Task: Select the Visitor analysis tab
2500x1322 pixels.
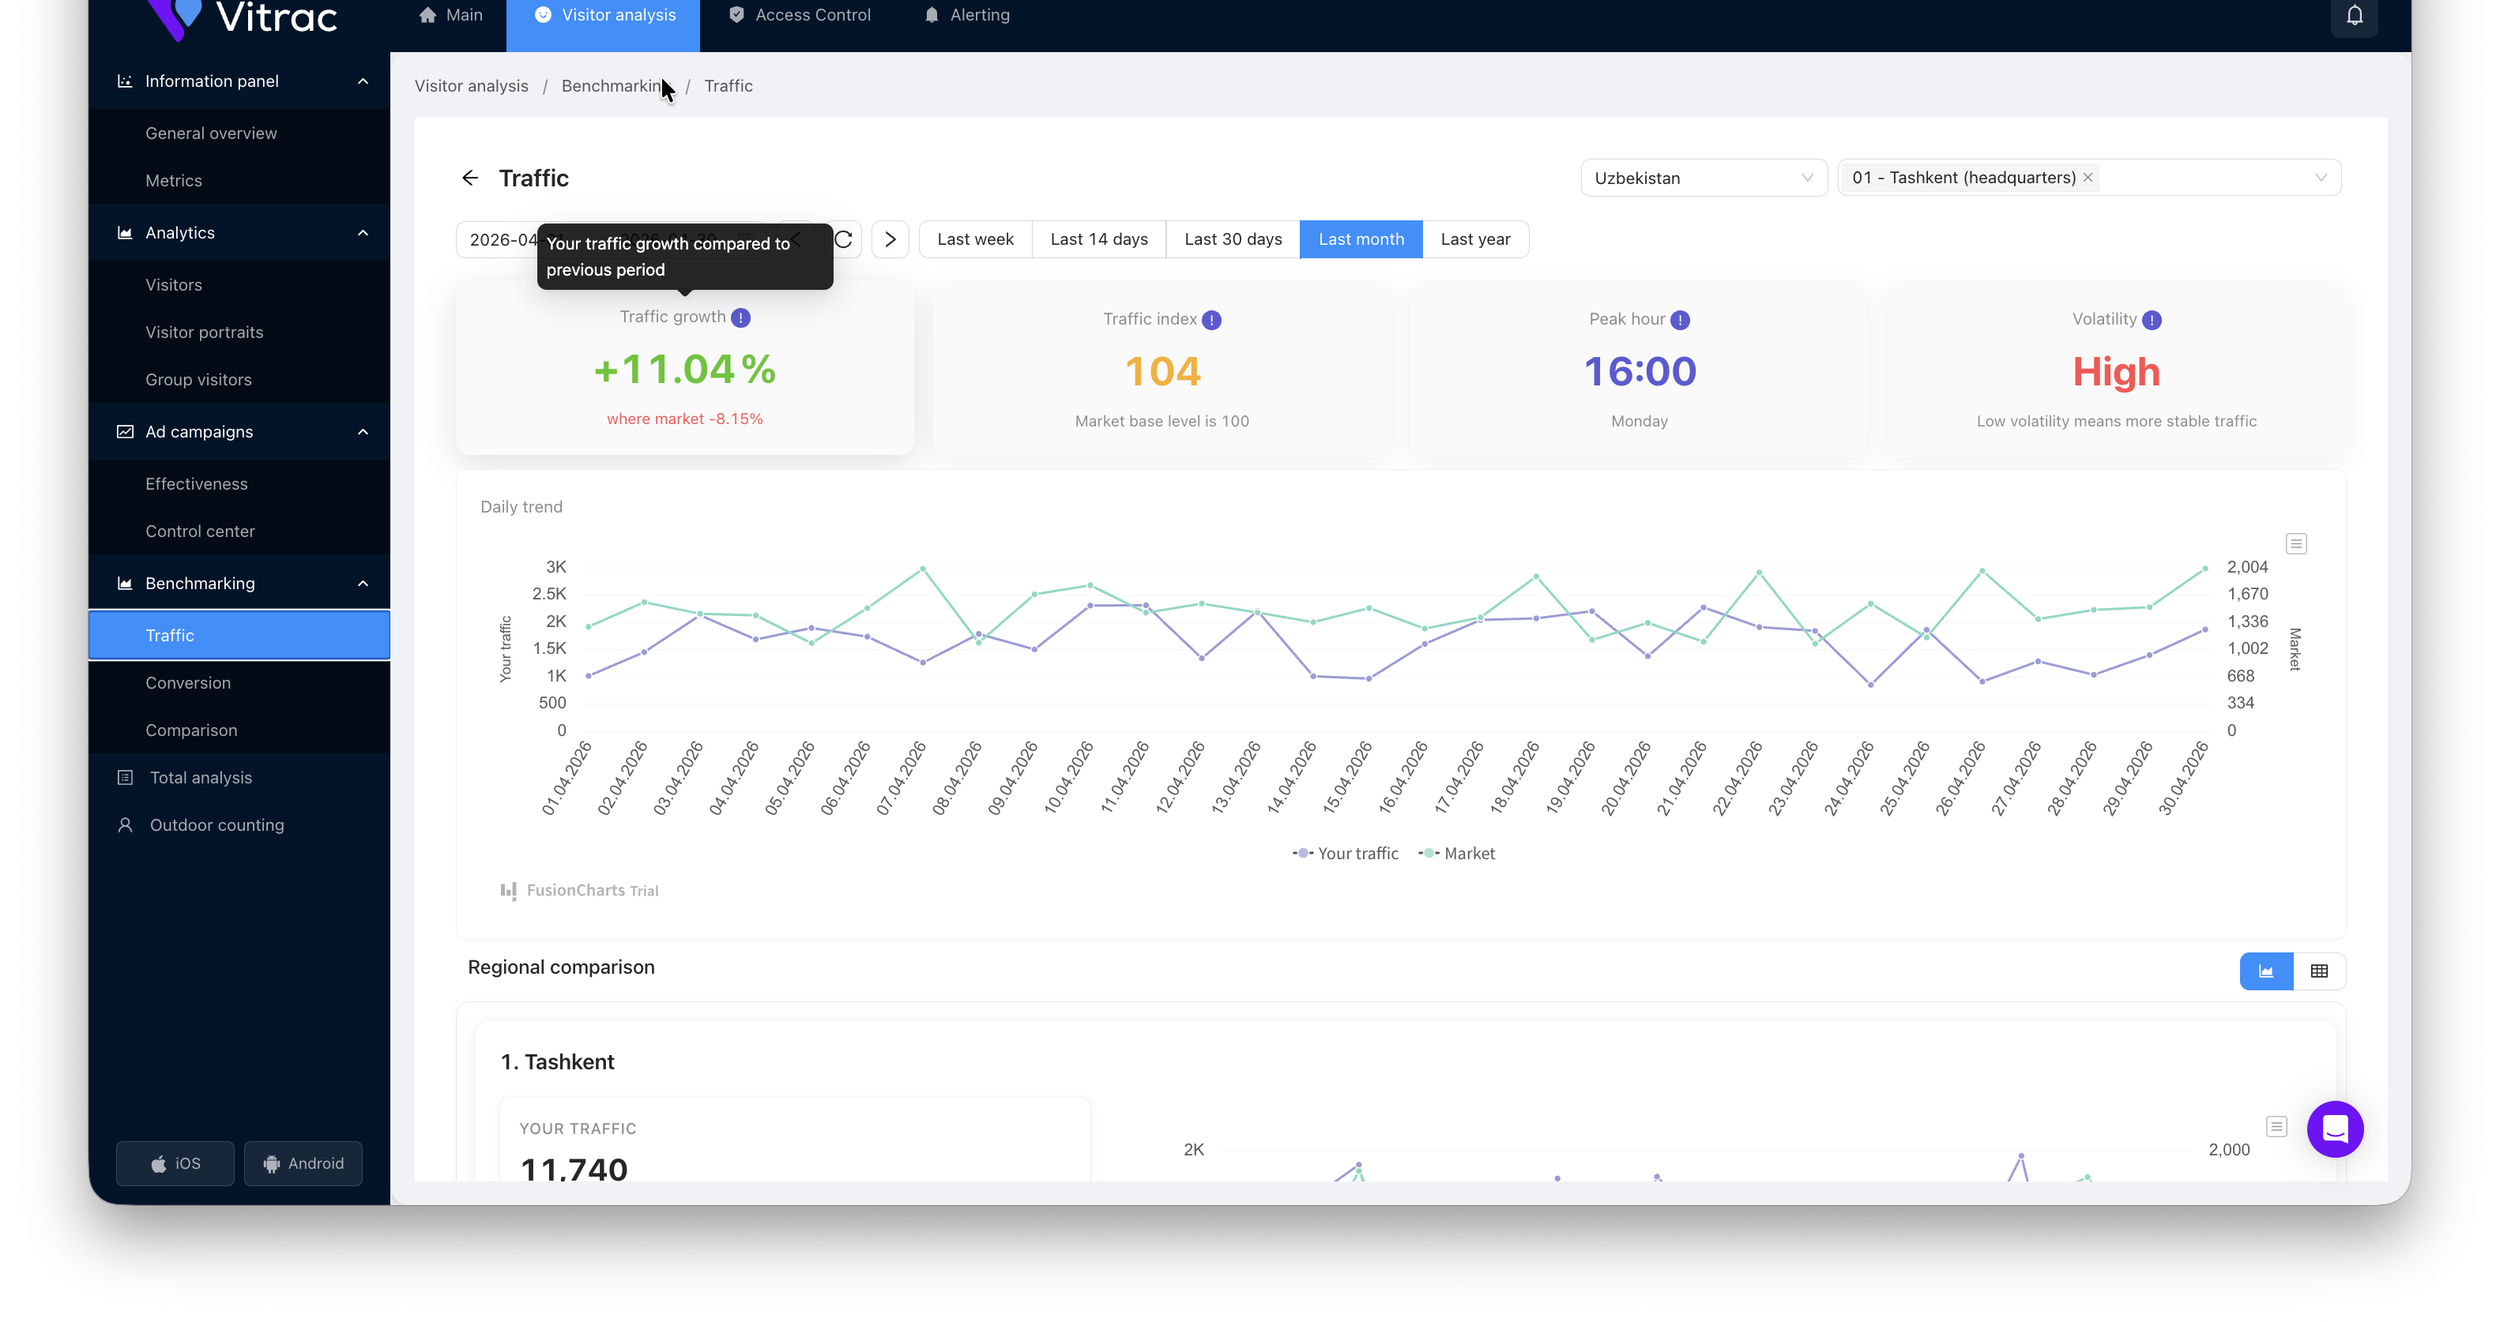Action: click(603, 16)
